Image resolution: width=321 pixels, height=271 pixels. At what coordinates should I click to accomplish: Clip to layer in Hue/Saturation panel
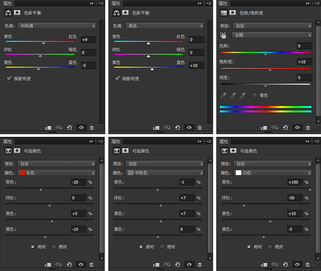tap(263, 128)
